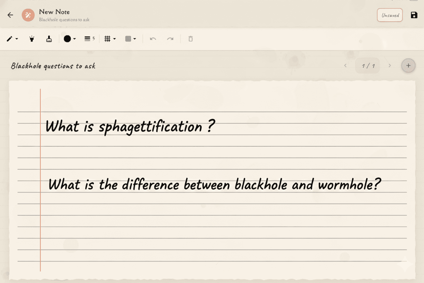Select the black stroke color swatch
The width and height of the screenshot is (424, 283).
[x=67, y=39]
